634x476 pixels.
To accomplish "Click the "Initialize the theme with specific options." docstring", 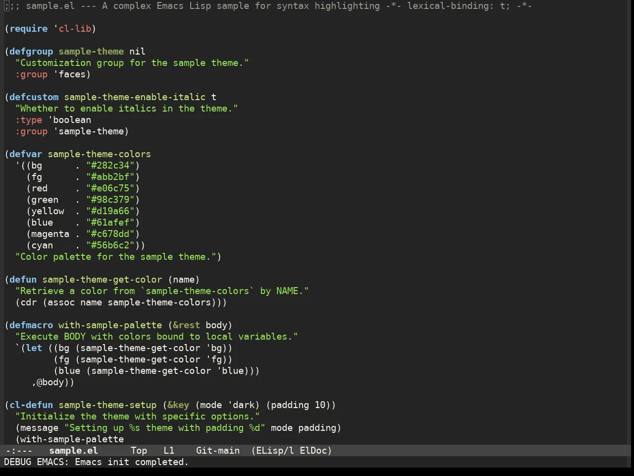I will [x=138, y=416].
